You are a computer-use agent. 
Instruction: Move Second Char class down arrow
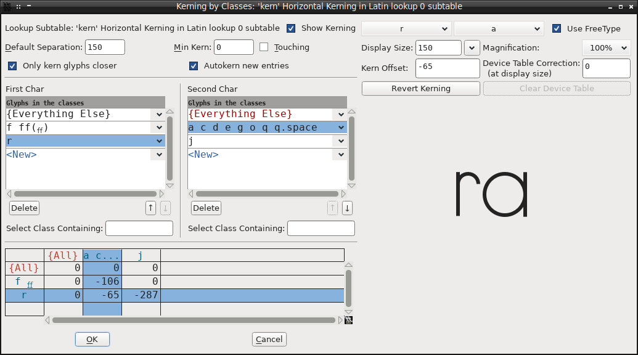[x=347, y=208]
